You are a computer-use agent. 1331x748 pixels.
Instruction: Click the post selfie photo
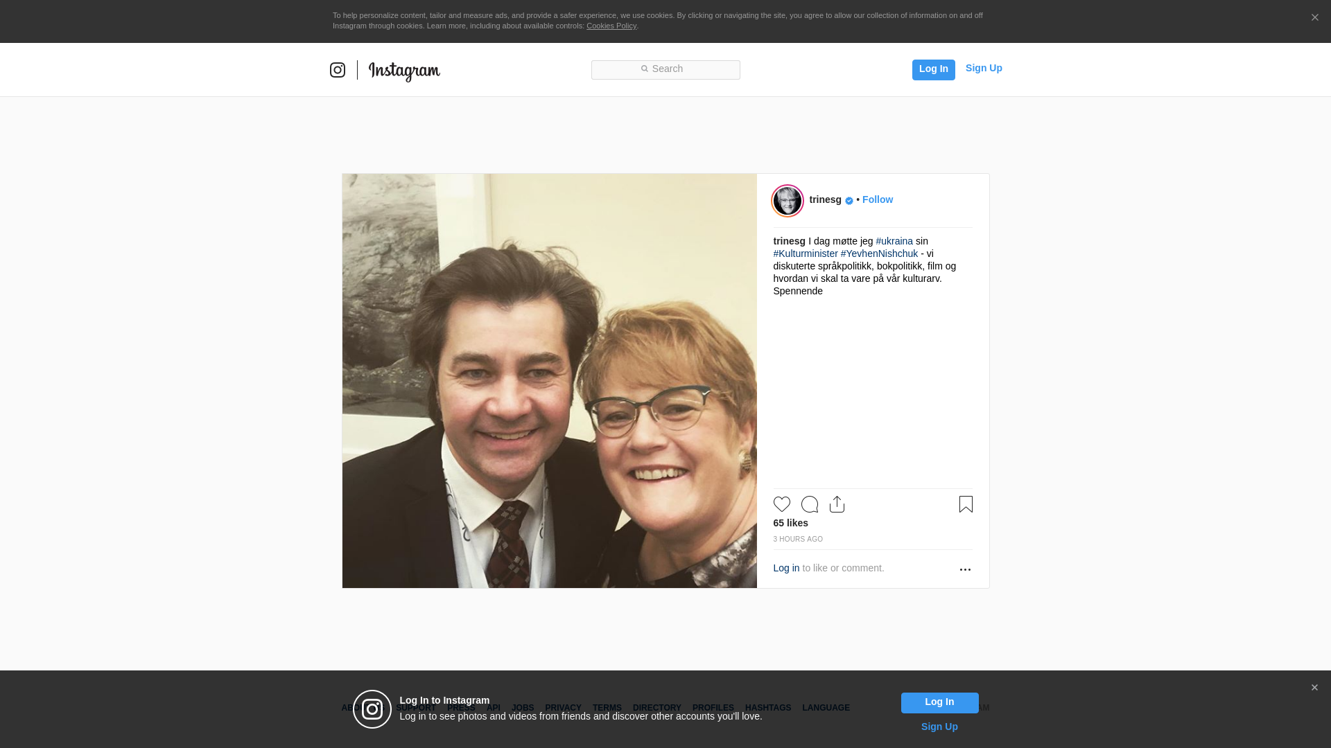click(549, 381)
